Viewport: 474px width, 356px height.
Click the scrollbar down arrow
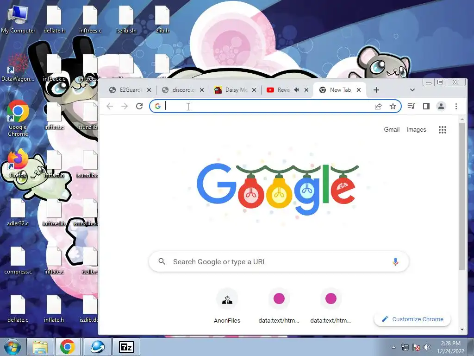[x=462, y=330]
